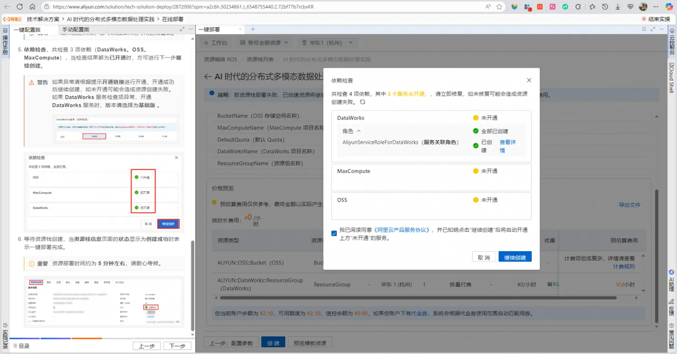Open the 计费规则 link
Screen dimensions: 677x354
tap(624, 266)
